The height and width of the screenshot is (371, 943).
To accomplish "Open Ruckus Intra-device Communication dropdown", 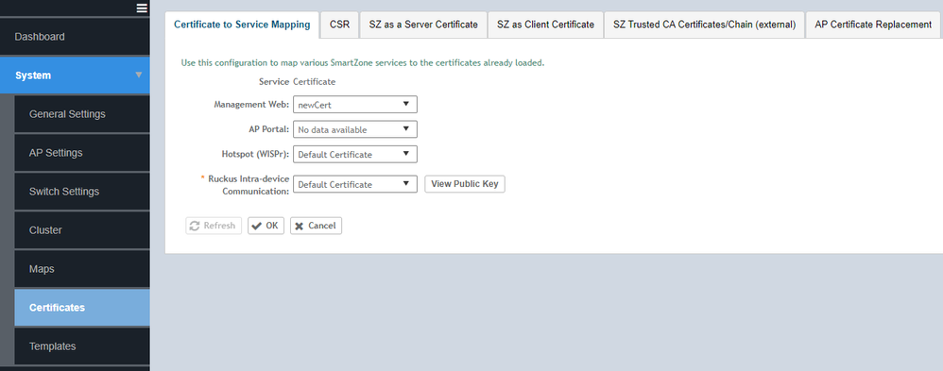I will (355, 184).
